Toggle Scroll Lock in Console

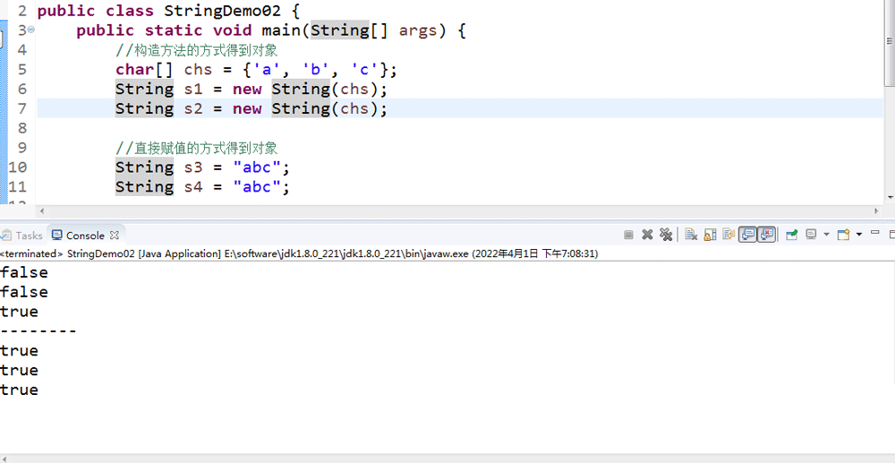tap(710, 234)
